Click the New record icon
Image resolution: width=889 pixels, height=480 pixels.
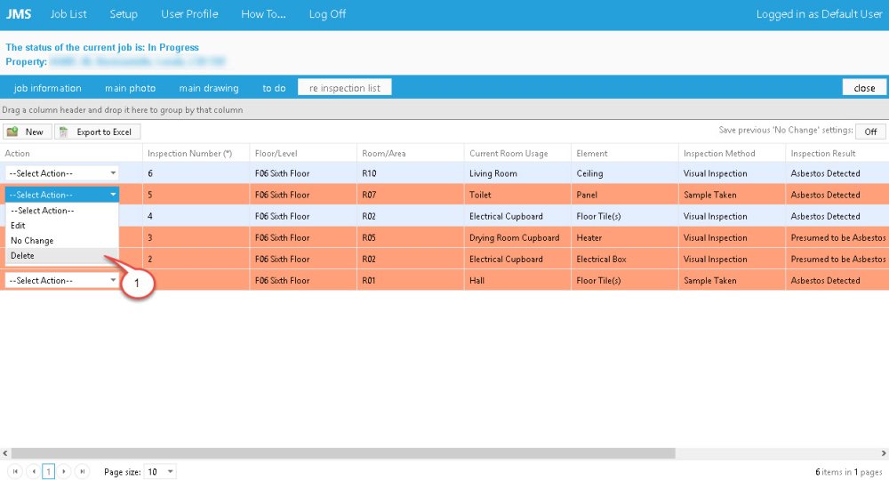tap(12, 132)
